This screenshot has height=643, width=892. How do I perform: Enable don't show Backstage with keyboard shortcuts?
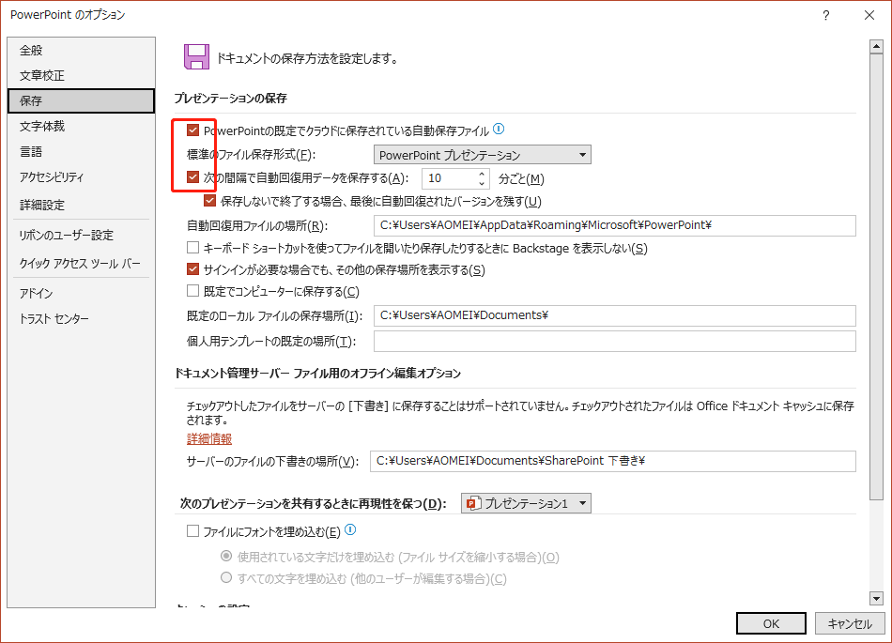pyautogui.click(x=192, y=248)
